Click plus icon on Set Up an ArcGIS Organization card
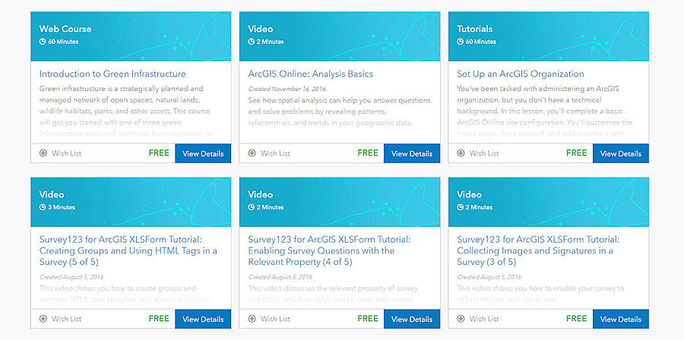Image resolution: width=684 pixels, height=340 pixels. tap(461, 153)
